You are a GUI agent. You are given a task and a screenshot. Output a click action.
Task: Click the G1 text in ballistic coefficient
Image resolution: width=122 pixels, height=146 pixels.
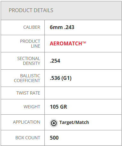tap(66, 78)
